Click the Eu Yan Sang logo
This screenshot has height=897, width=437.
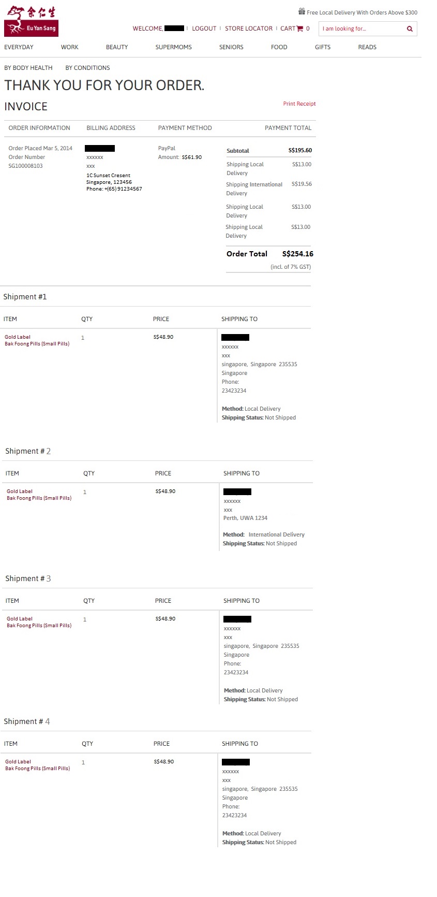click(31, 21)
